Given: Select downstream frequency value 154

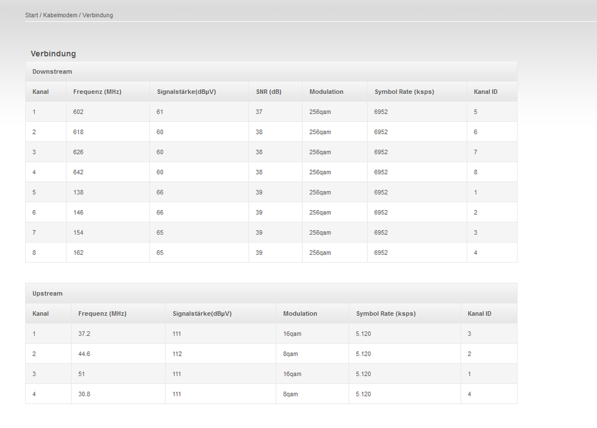Looking at the screenshot, I should tap(78, 232).
